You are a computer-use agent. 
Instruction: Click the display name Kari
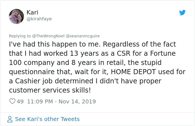coord(32,12)
